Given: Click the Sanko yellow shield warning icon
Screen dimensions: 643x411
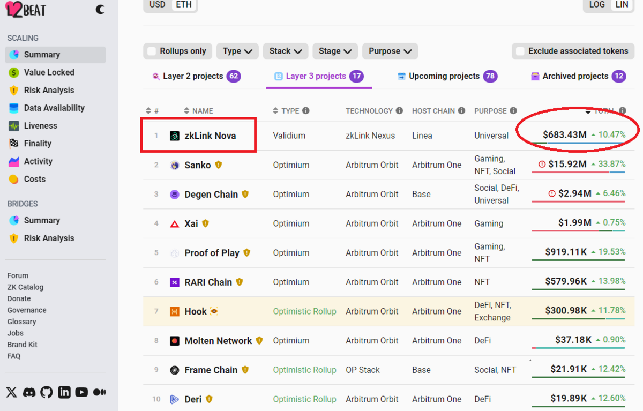Looking at the screenshot, I should point(219,165).
